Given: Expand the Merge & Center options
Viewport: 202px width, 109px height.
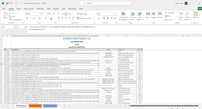Looking at the screenshot, I should pos(93,18).
